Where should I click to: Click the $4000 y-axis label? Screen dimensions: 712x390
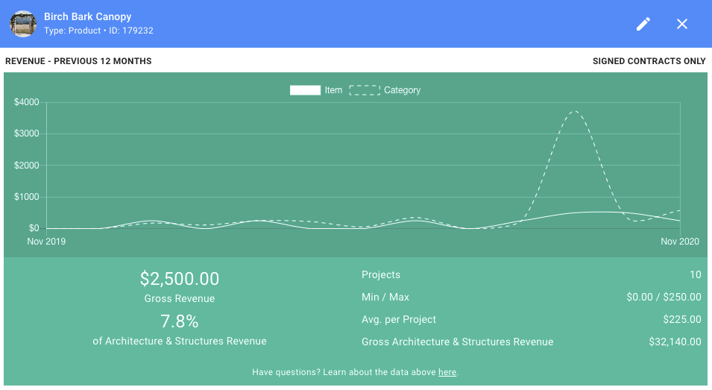26,102
